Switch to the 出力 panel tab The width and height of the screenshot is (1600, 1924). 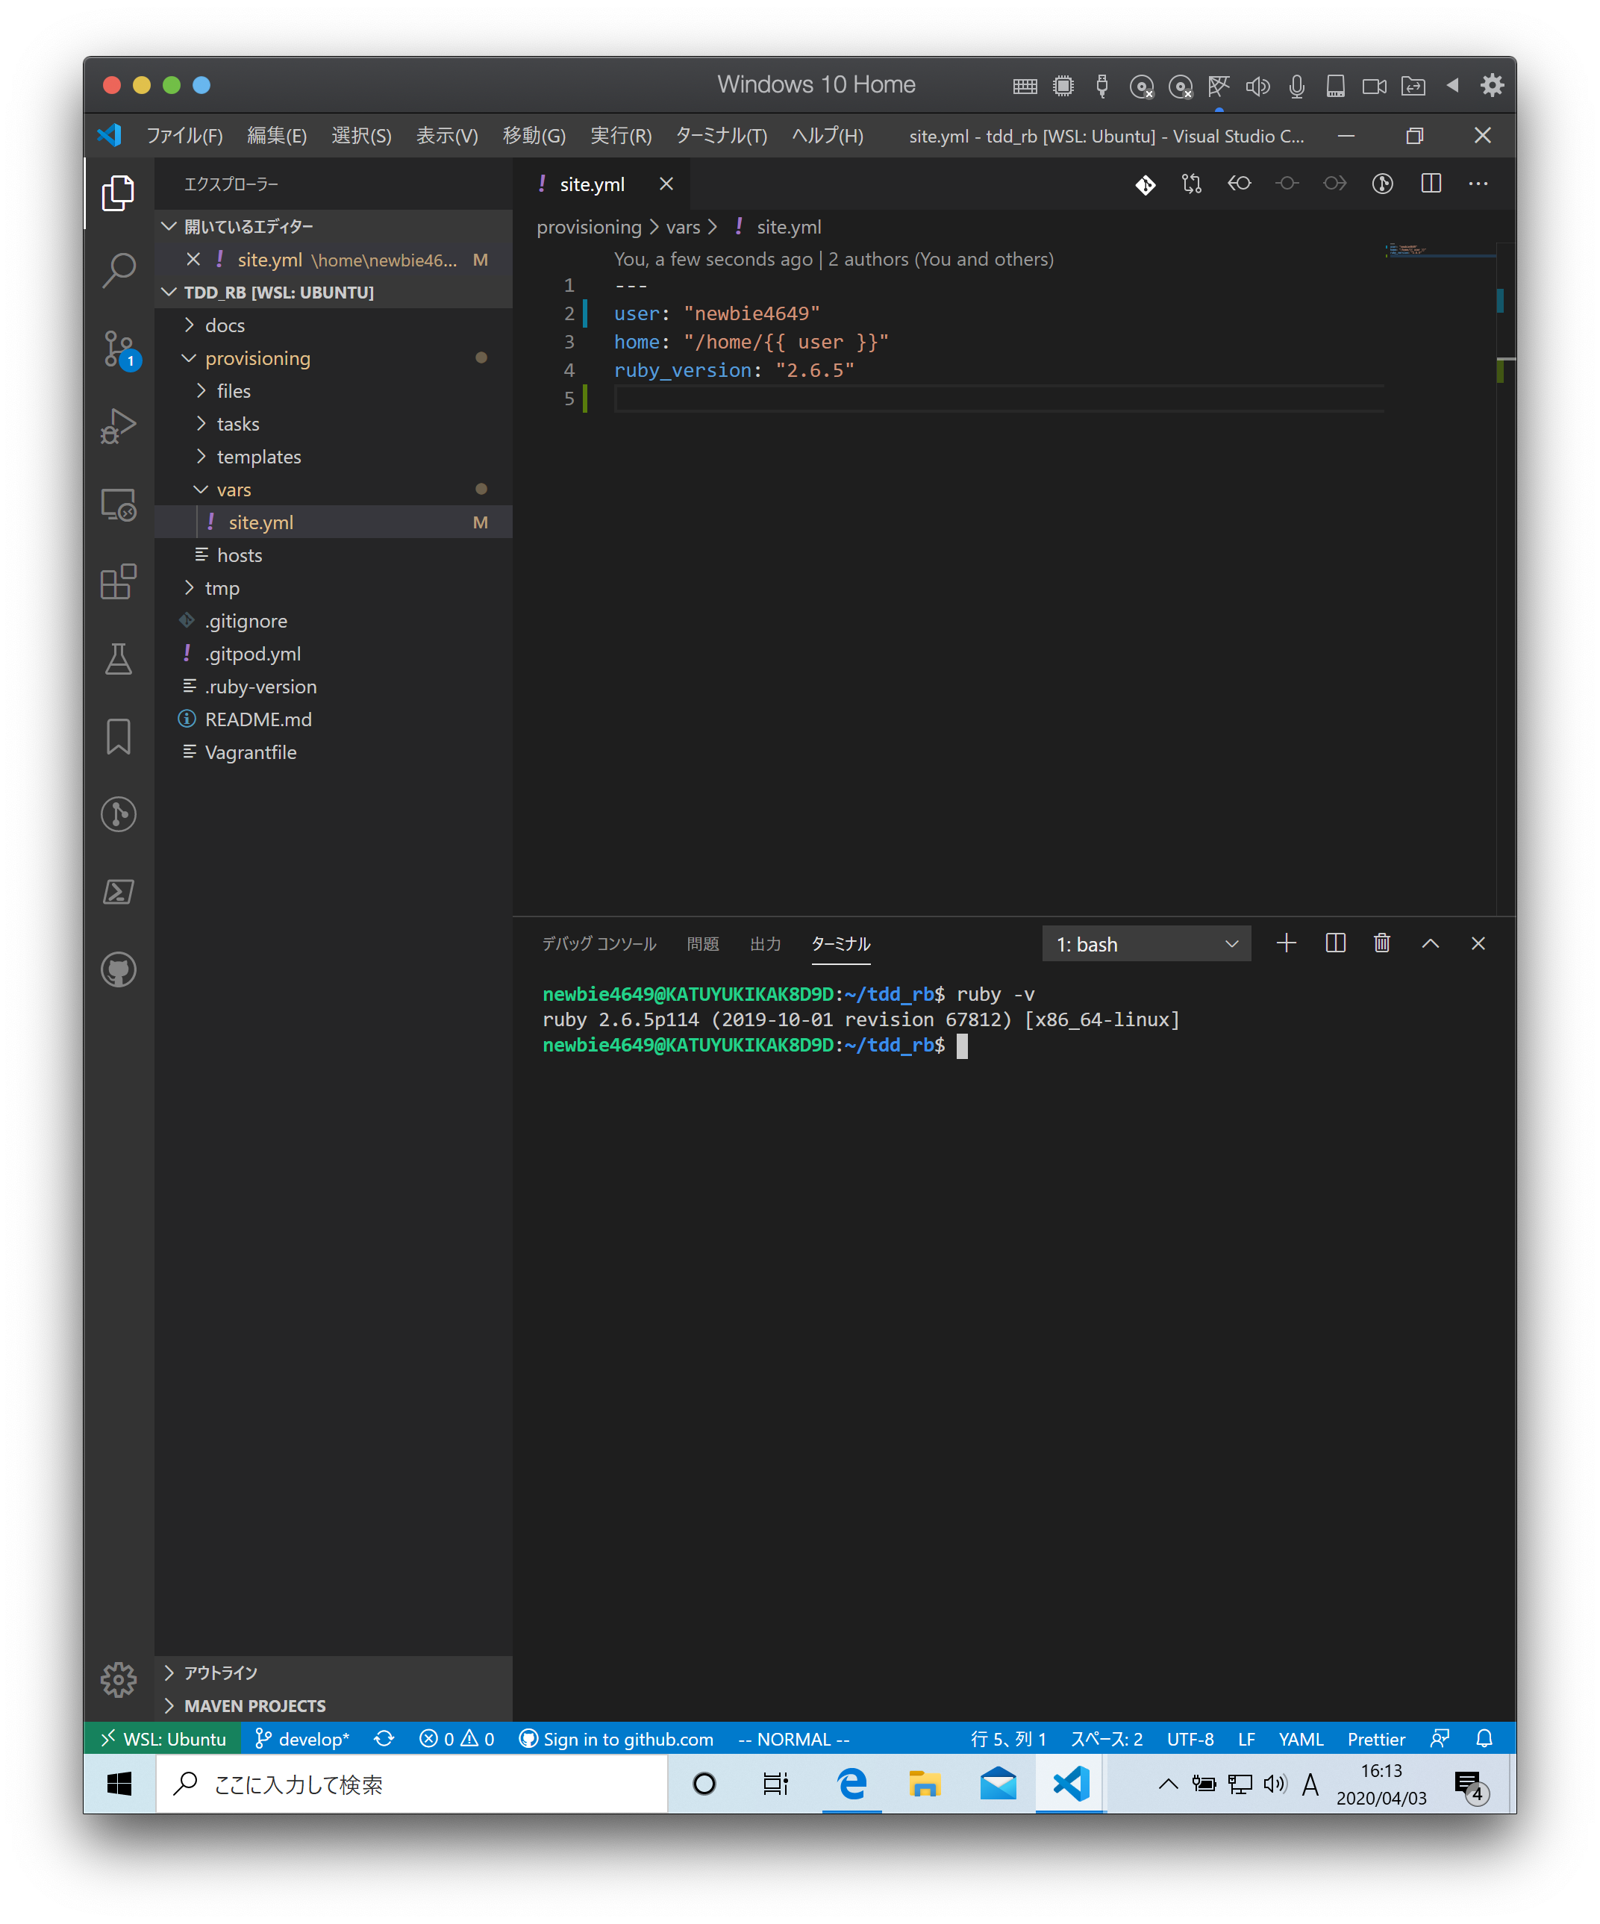[x=764, y=943]
